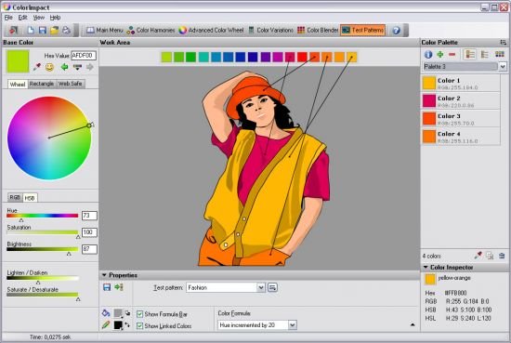Screen dimensions: 511x343
Task: Click the Brightness slider
Action: coord(43,249)
